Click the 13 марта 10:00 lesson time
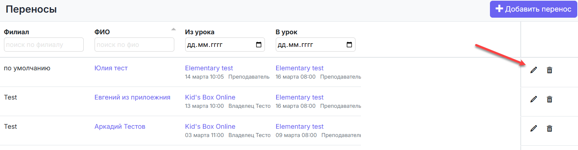This screenshot has width=578, height=150. click(x=204, y=106)
